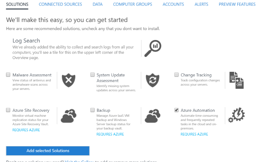Screen dimensions: 264x162
Task: Click the System Update Assessment shield icon
Action: pos(152,80)
